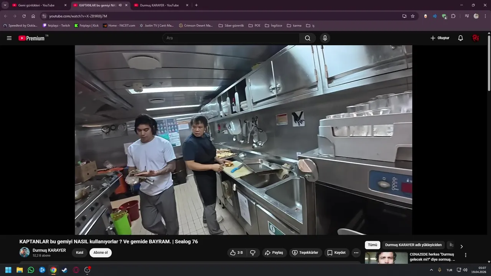Screen dimensions: 491x276
Task: Switch to Durmuş KARAYER - YouTube tab
Action: [159, 5]
